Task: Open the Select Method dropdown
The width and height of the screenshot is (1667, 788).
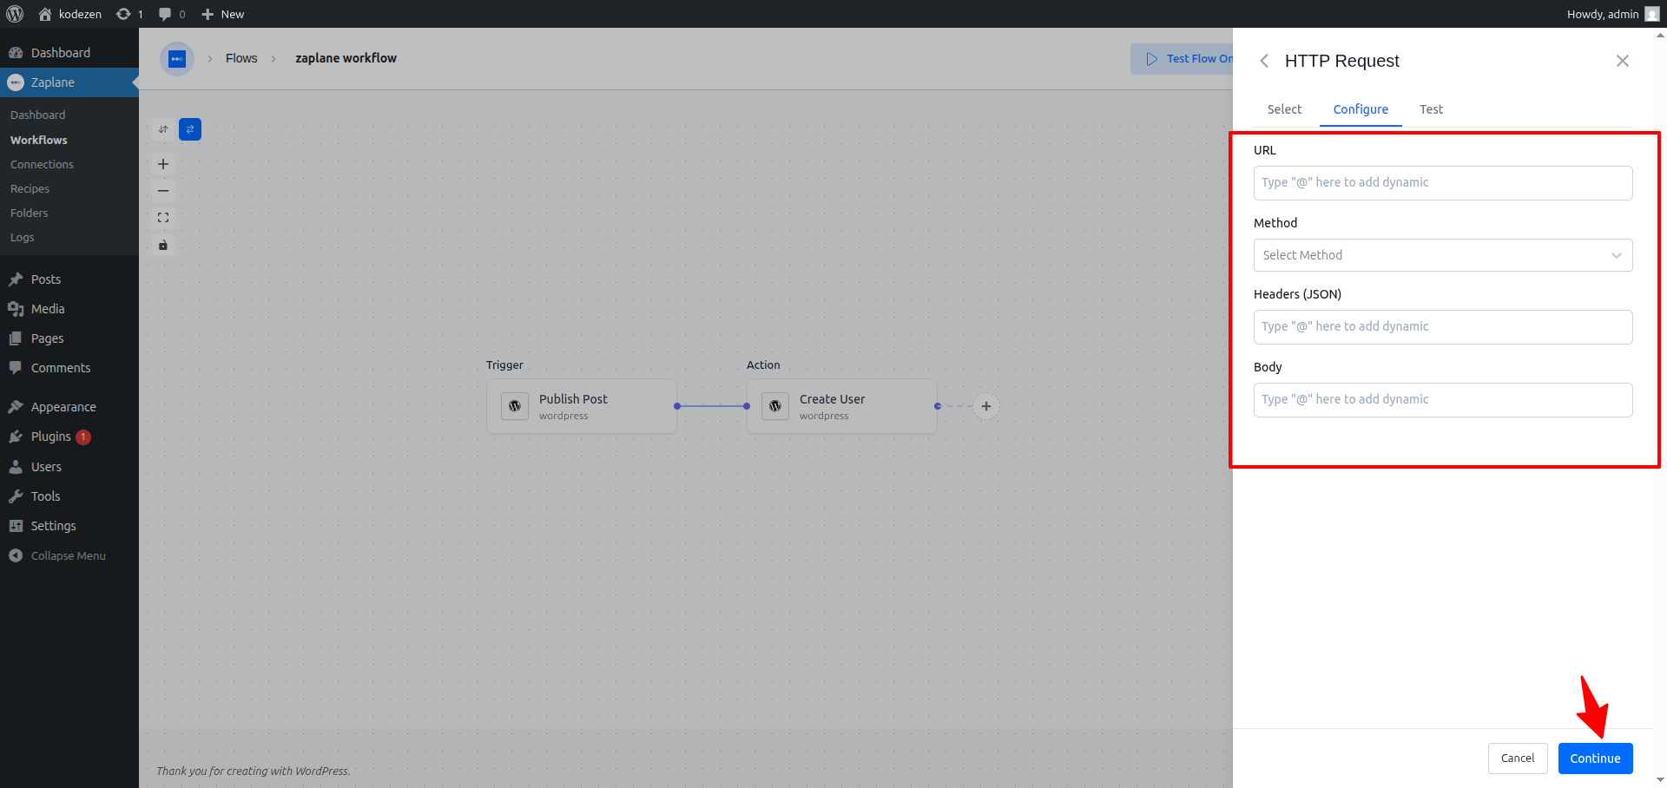Action: pyautogui.click(x=1443, y=255)
